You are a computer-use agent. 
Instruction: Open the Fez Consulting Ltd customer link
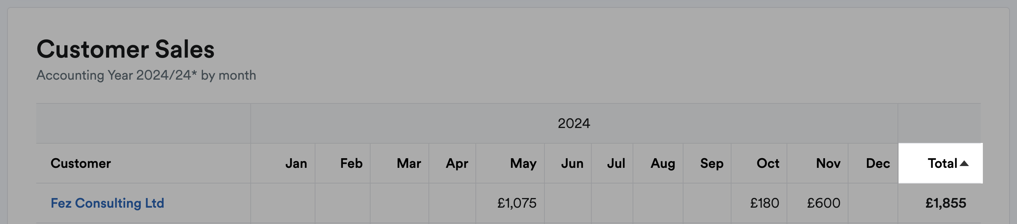click(107, 203)
